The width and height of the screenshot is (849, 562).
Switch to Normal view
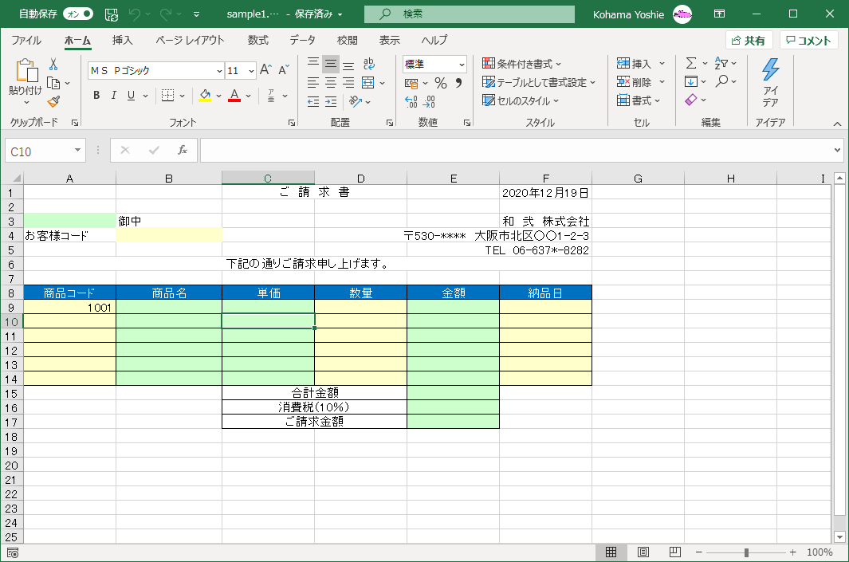tap(611, 552)
